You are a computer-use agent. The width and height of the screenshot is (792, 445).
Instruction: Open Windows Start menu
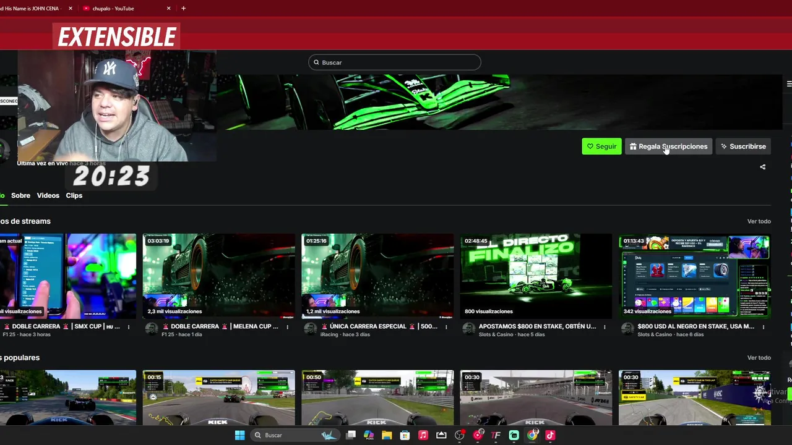pos(239,435)
